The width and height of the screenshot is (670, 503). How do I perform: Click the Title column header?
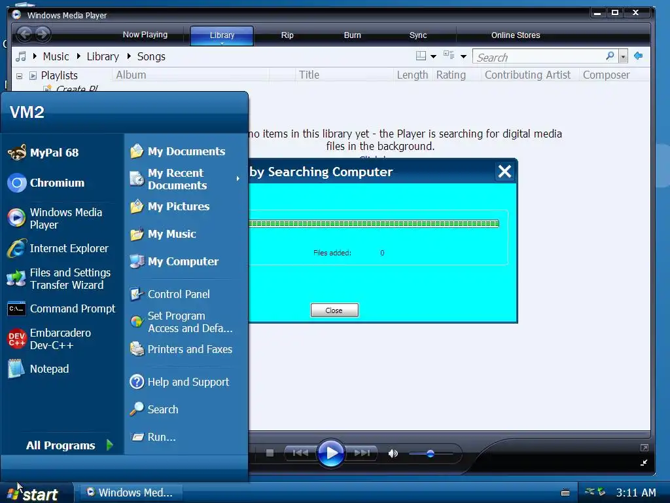click(344, 75)
